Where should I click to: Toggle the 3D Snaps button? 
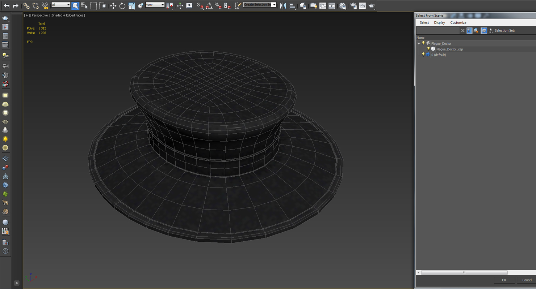click(x=200, y=6)
